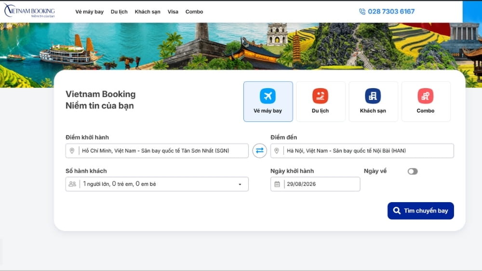The image size is (482, 271).
Task: Click the magnifier icon on search button
Action: click(x=397, y=211)
